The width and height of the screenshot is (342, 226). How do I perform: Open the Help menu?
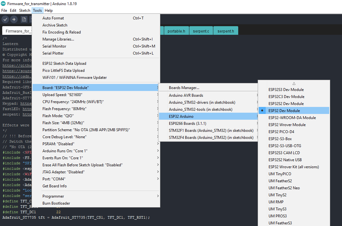(49, 11)
